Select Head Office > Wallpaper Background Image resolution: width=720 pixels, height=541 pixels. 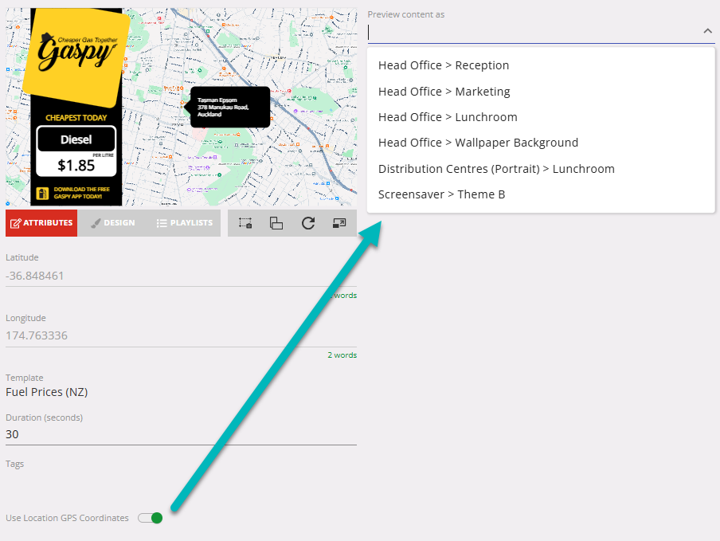click(478, 143)
